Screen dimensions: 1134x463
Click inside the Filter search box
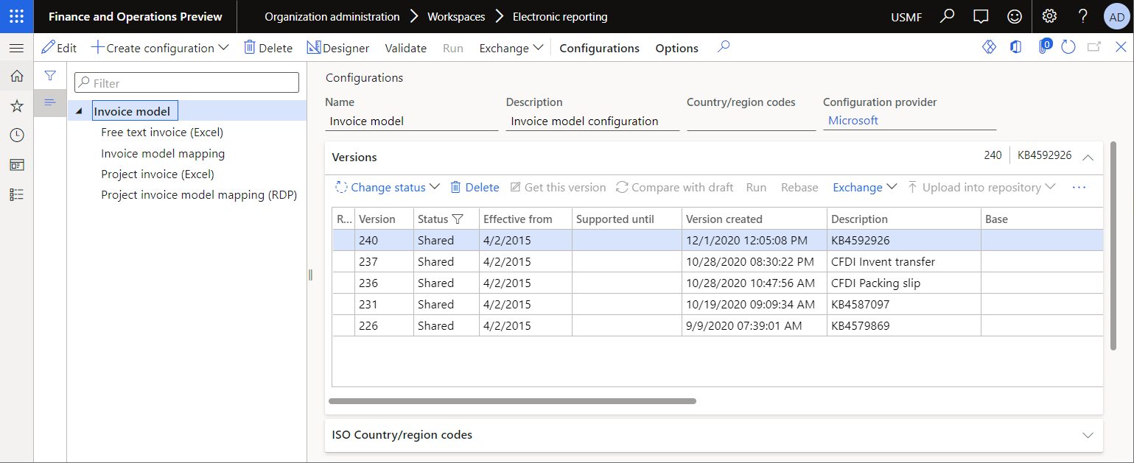[186, 82]
